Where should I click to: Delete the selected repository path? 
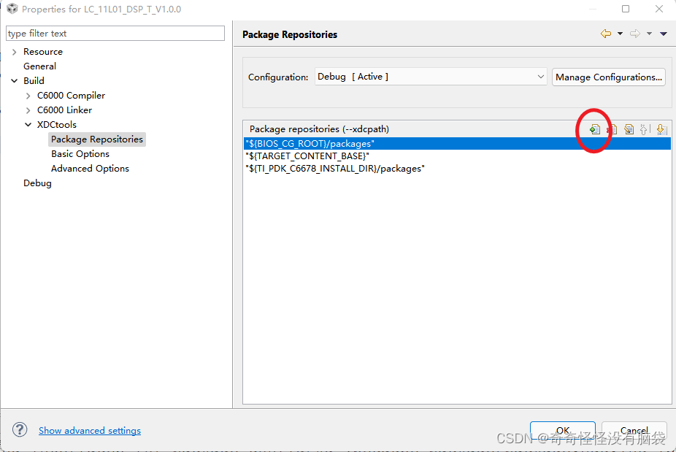612,129
